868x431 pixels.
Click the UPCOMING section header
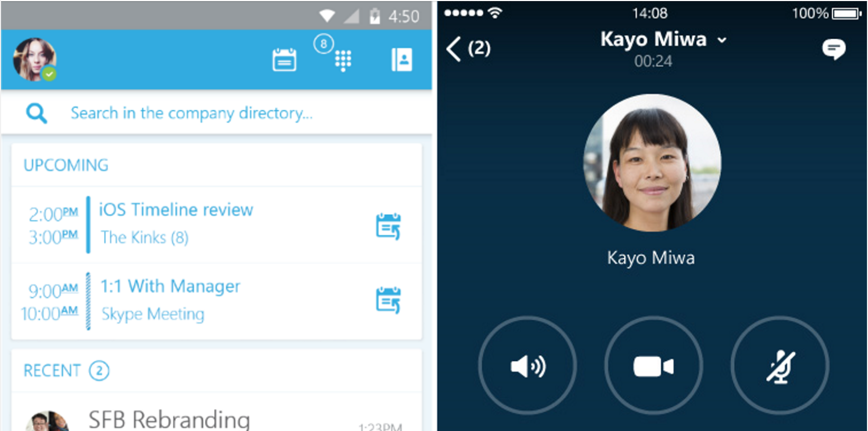tap(66, 165)
